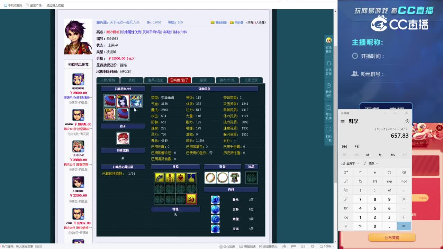Screen dimensions: 443x249
Task: Open the 1/34 unlocked skills link
Action: 132,174
